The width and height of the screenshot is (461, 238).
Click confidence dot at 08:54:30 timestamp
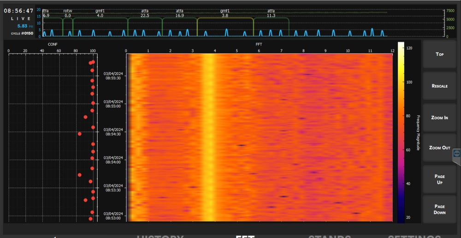point(80,134)
